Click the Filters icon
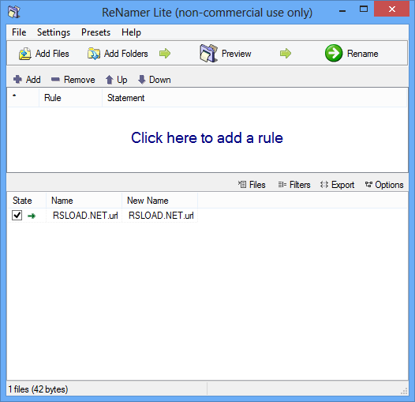 click(282, 185)
